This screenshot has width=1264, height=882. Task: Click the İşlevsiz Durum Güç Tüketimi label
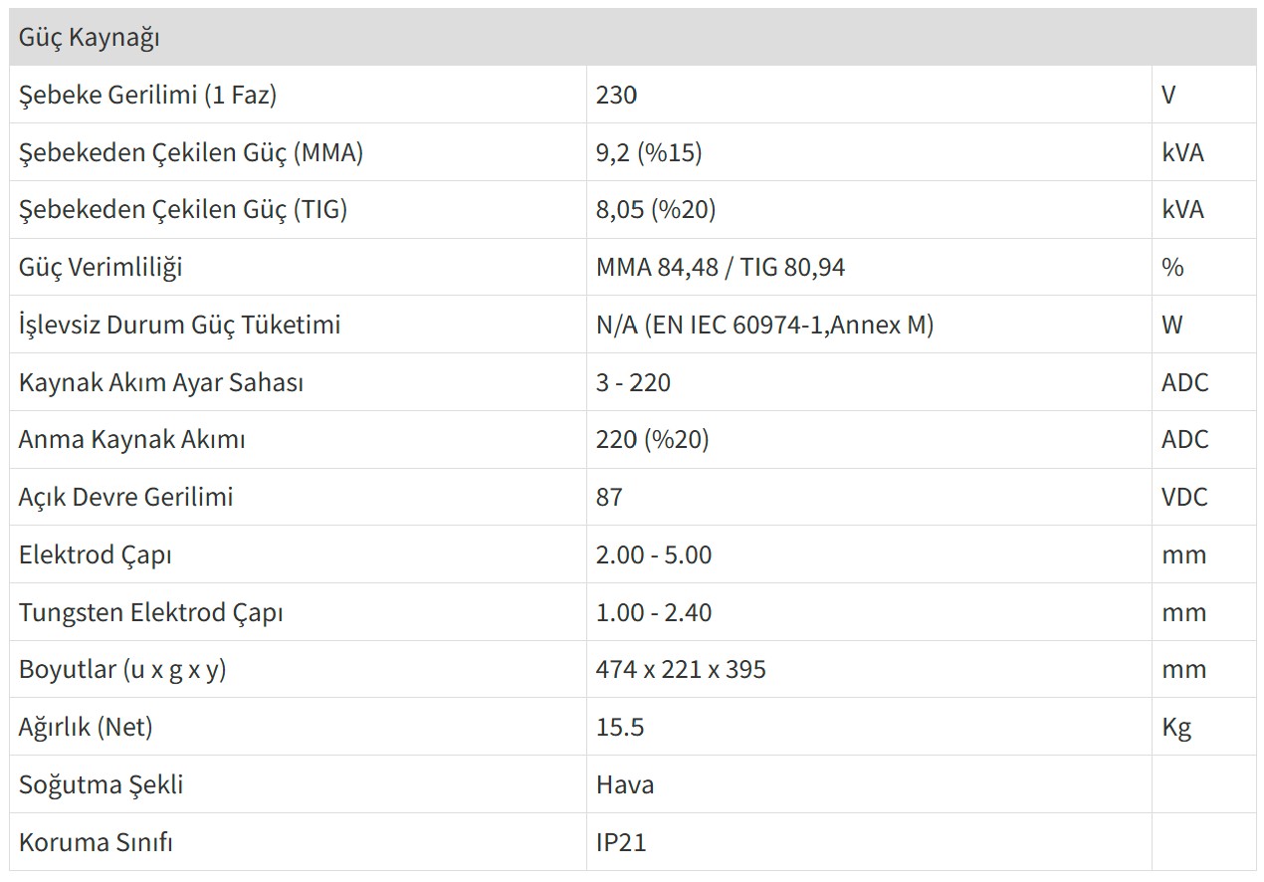coord(179,326)
